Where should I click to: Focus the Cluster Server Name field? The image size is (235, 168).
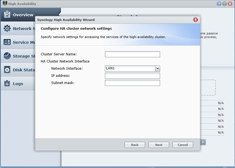133,54
